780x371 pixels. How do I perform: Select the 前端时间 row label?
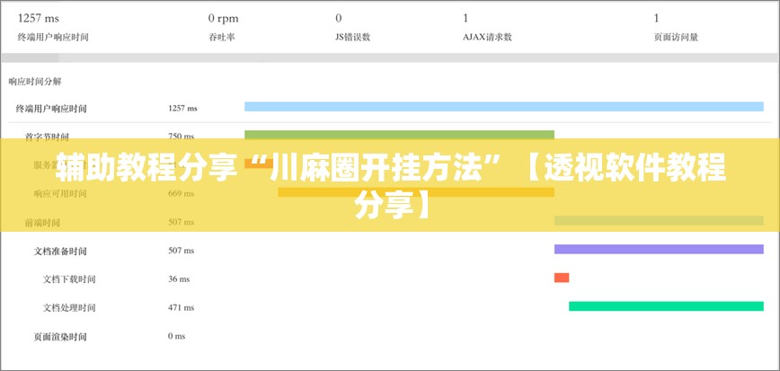[x=42, y=222]
